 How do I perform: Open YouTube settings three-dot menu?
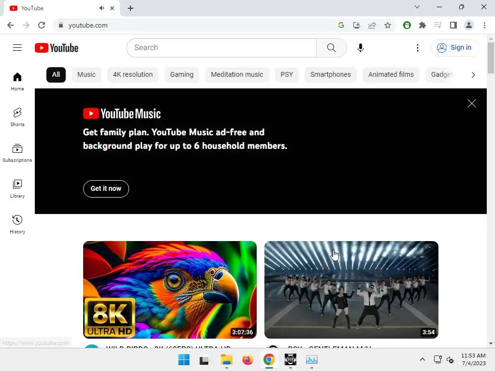tap(417, 48)
